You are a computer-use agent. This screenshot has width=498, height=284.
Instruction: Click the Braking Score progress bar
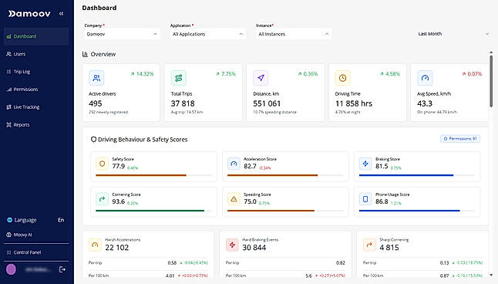click(417, 175)
